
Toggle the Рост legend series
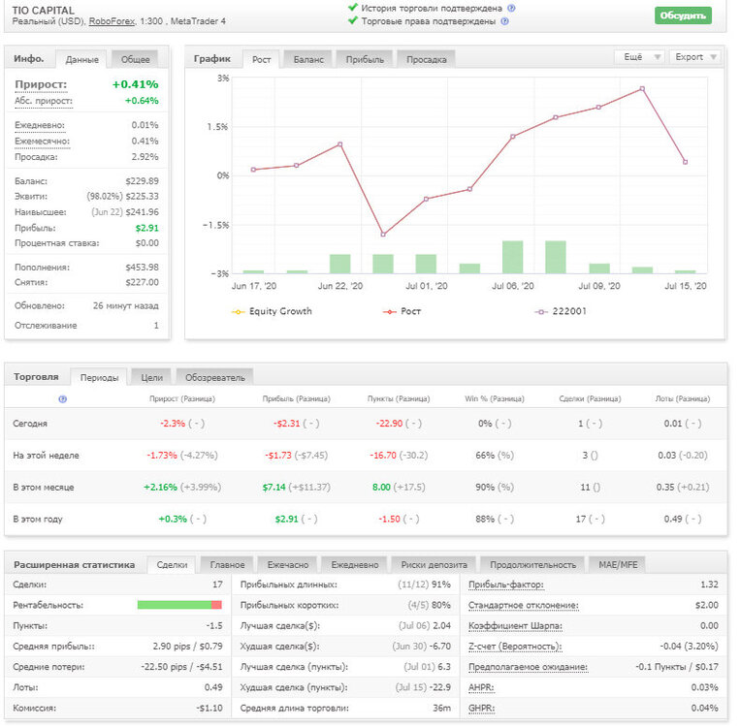(402, 311)
